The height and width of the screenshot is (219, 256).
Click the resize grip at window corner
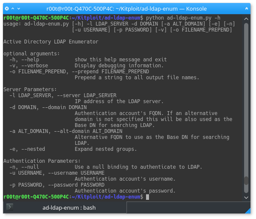248,210
